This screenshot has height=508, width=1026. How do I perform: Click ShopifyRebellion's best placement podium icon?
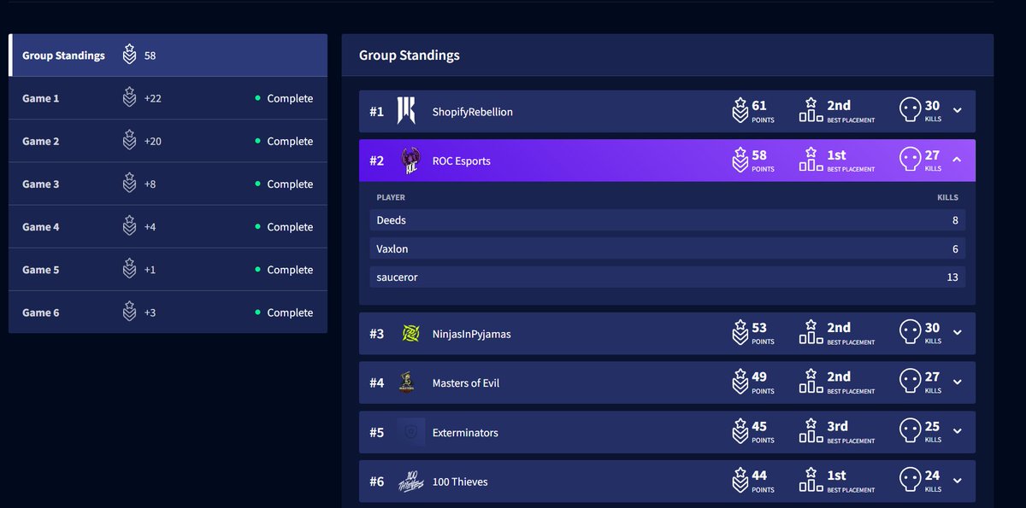(811, 111)
